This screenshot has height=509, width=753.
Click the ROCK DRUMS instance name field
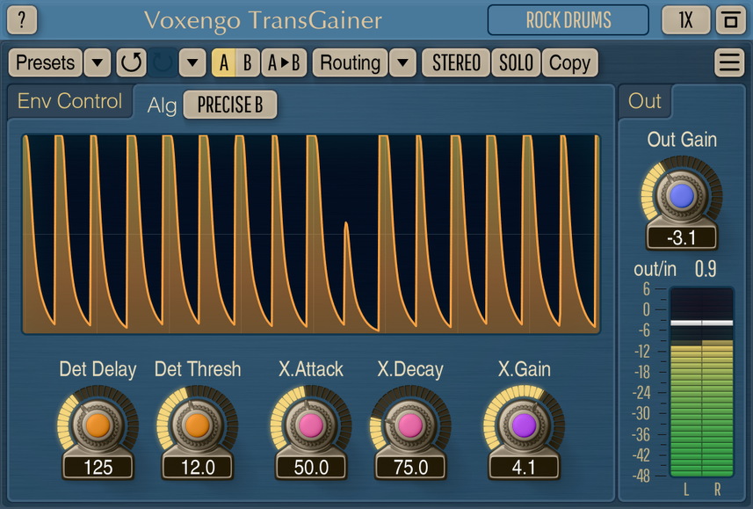[568, 20]
